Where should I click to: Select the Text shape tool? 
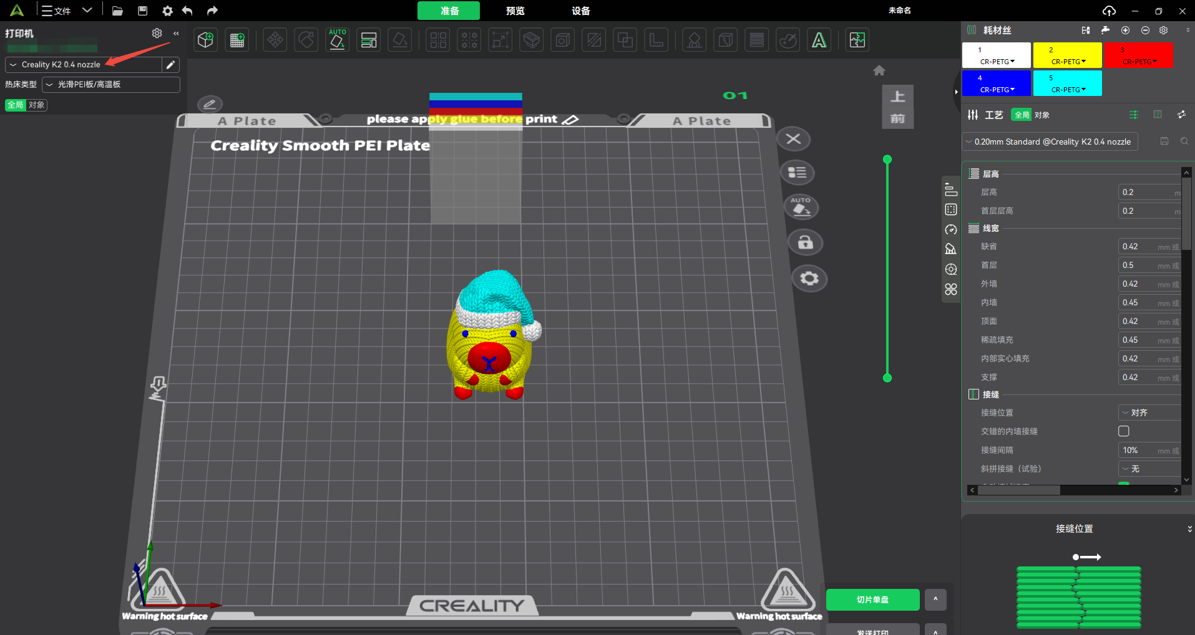point(819,41)
